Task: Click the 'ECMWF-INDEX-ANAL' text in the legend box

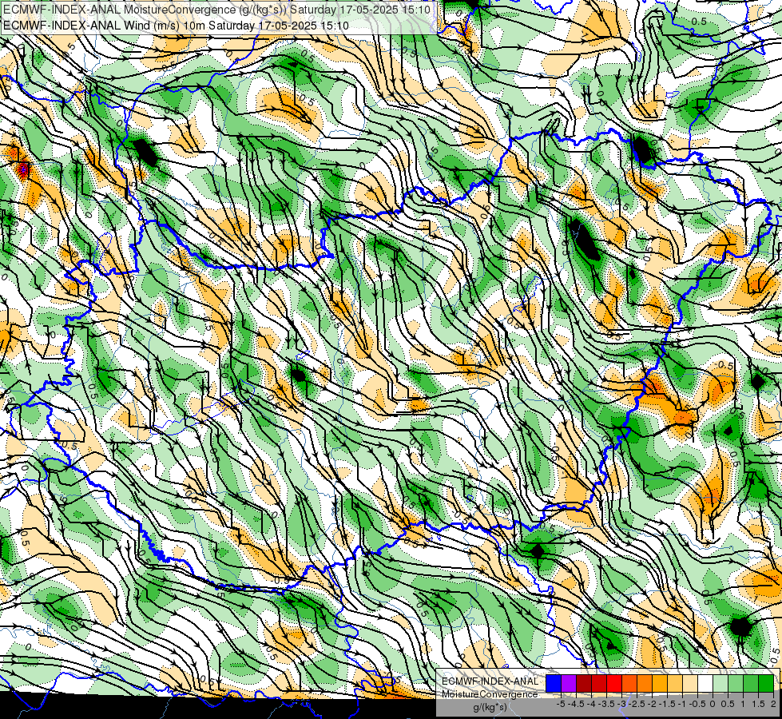Action: pyautogui.click(x=490, y=681)
